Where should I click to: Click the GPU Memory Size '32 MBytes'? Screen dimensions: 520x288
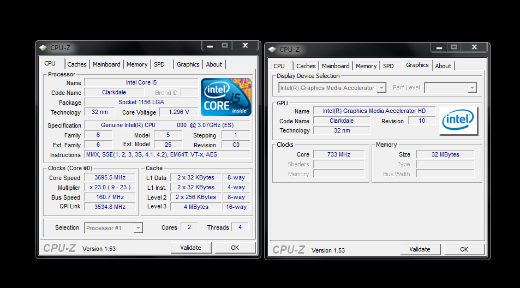click(445, 154)
